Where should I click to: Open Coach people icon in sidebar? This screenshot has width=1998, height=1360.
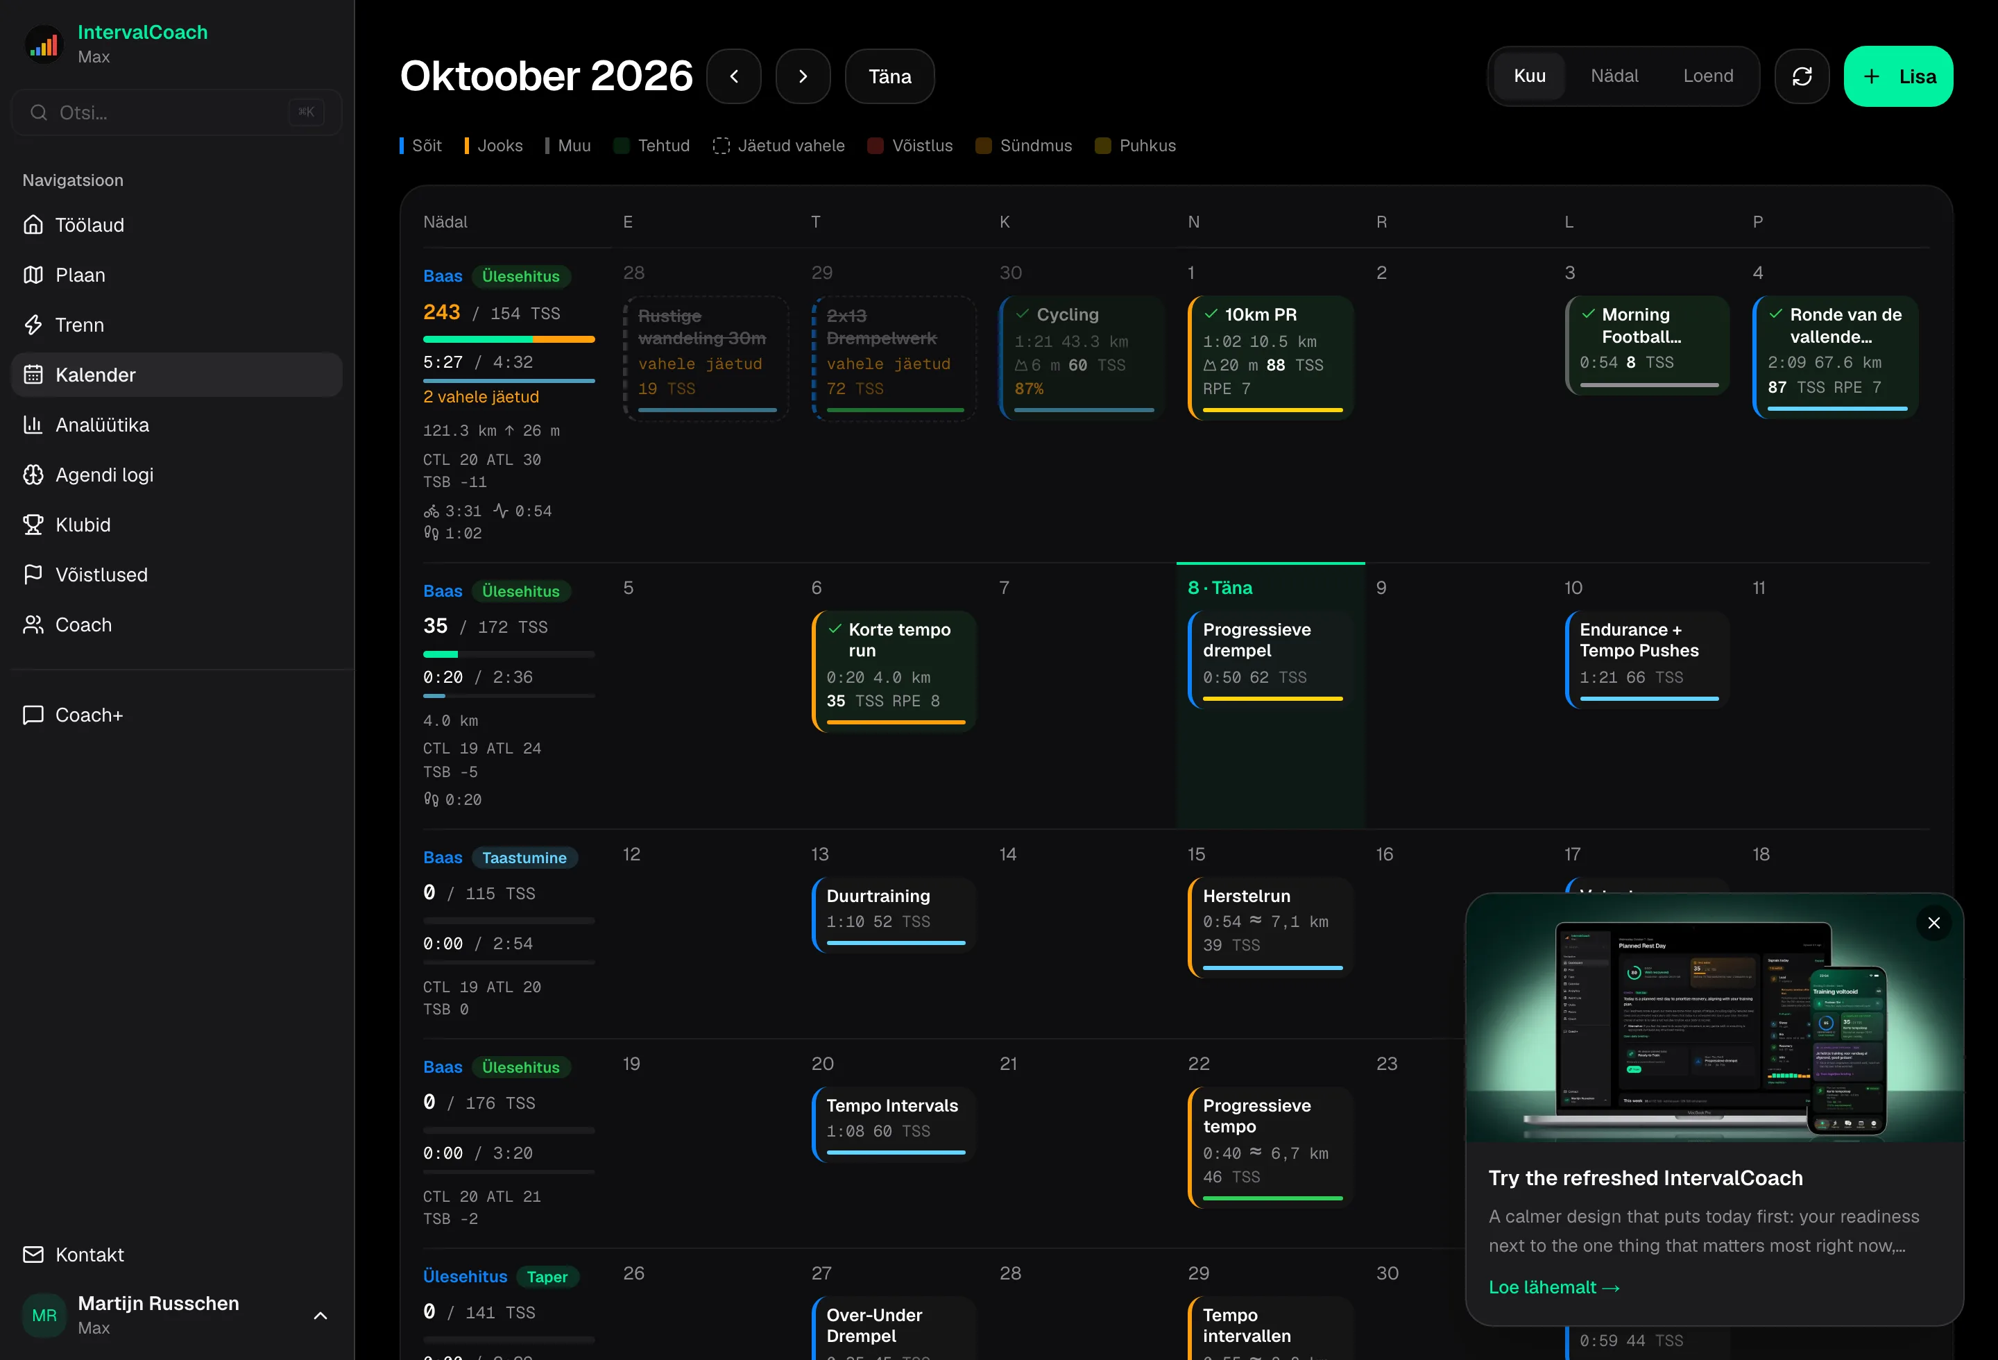pos(33,624)
